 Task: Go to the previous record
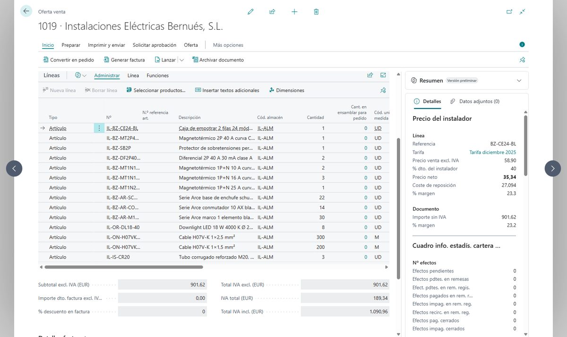click(14, 168)
